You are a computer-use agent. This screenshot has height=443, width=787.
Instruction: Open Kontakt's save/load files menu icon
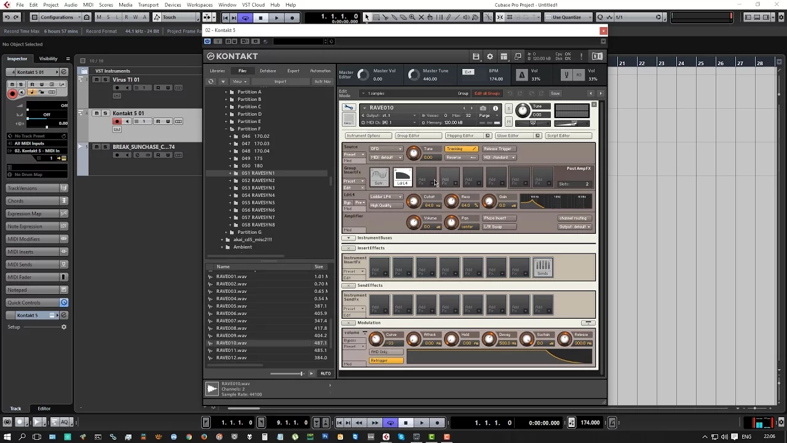click(x=476, y=56)
